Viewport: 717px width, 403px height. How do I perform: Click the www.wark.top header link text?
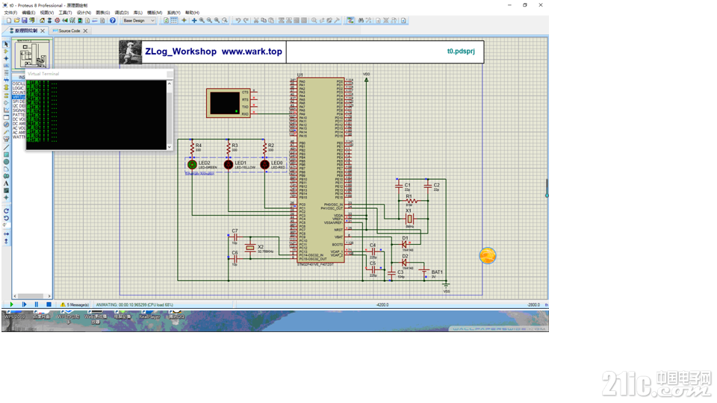point(252,51)
